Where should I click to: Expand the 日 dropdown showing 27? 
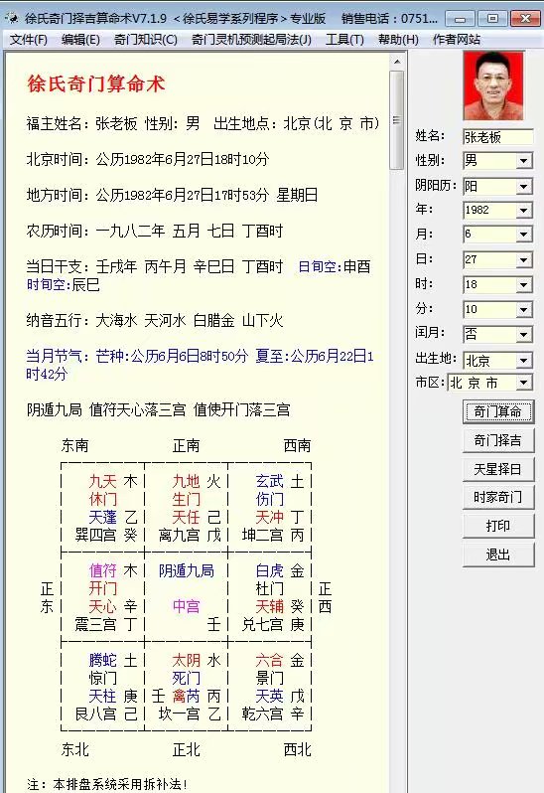524,259
